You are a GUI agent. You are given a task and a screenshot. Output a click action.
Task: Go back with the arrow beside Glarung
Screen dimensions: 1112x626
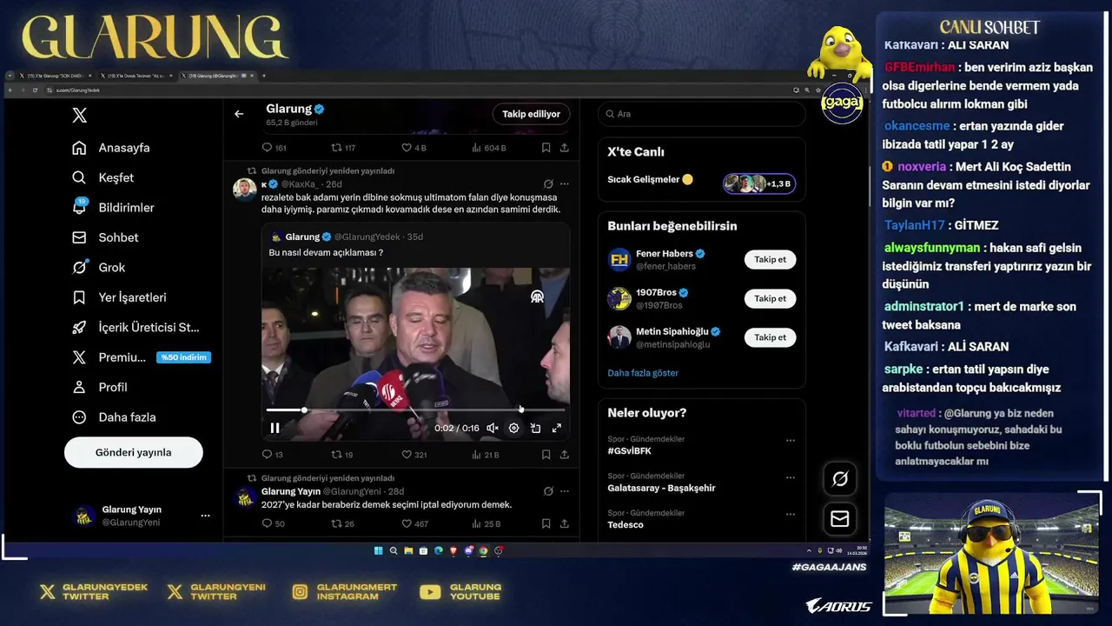(x=239, y=114)
